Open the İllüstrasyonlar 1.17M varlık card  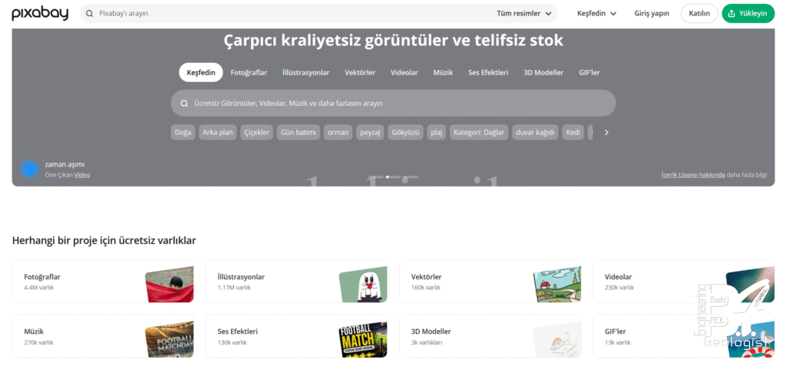coord(296,282)
